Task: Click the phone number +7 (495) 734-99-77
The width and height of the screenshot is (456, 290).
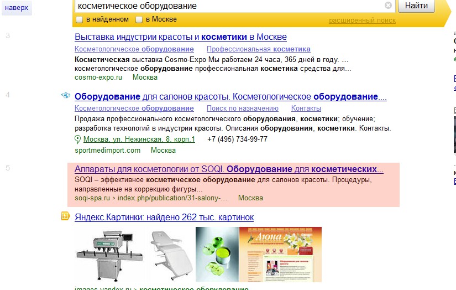Action: pyautogui.click(x=237, y=139)
